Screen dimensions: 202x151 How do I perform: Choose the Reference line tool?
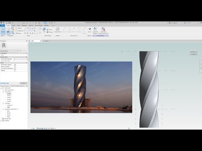point(19,31)
